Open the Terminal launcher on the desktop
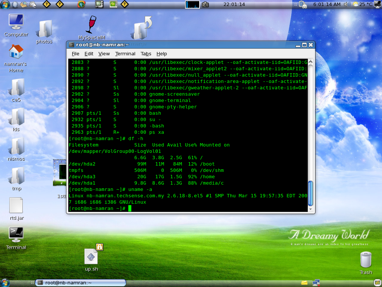The height and width of the screenshot is (287, 382). coord(16,234)
